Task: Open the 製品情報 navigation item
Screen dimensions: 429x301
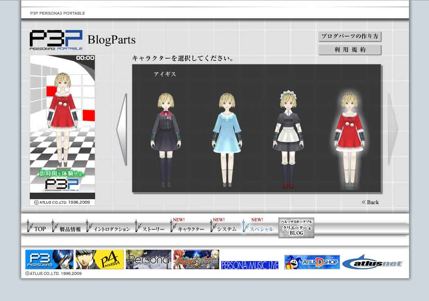Action: [66, 226]
